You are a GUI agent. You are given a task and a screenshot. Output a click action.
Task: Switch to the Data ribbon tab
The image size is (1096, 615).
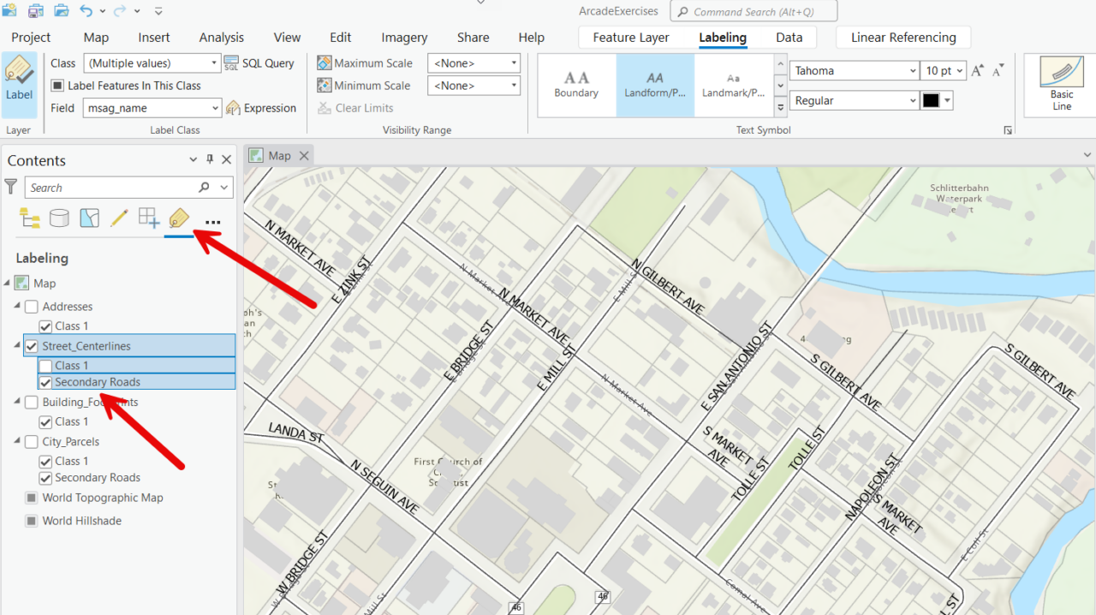[789, 38]
